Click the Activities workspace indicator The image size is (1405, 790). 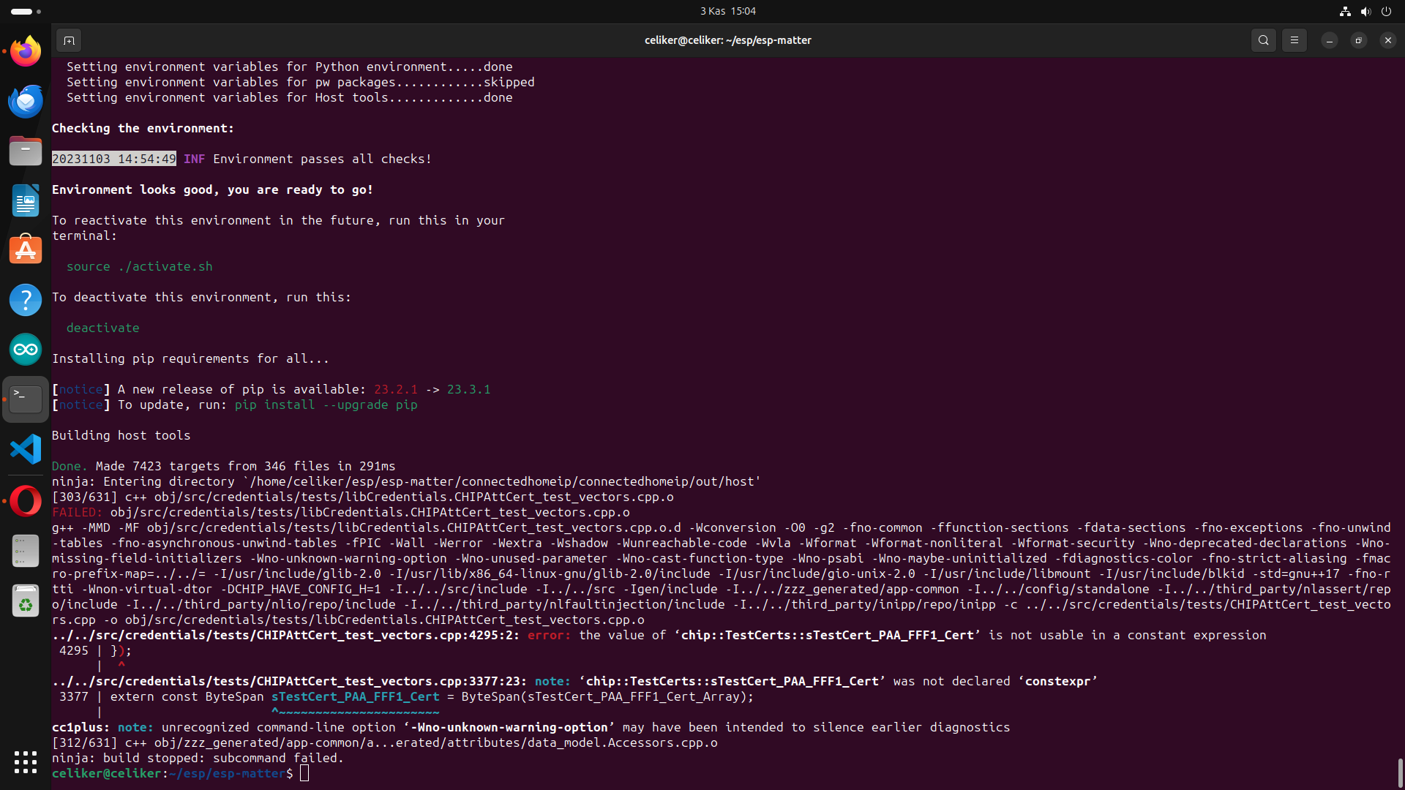tap(26, 11)
